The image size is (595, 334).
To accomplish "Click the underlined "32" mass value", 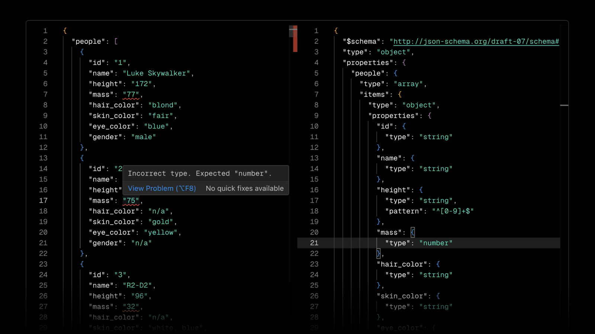I will pos(131,307).
